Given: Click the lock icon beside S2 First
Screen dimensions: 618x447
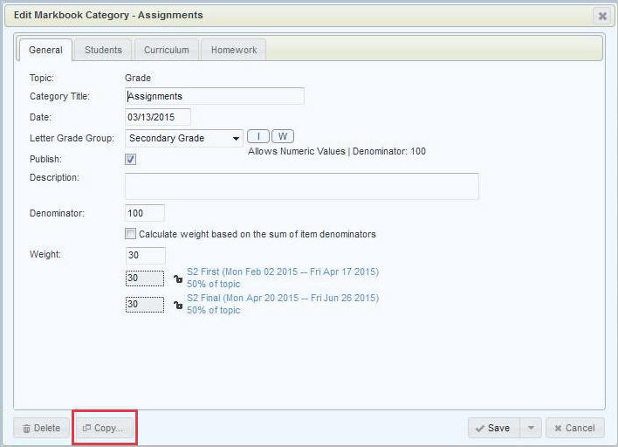Looking at the screenshot, I should click(x=178, y=279).
